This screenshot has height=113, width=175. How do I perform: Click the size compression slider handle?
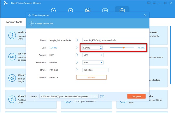[124, 48]
